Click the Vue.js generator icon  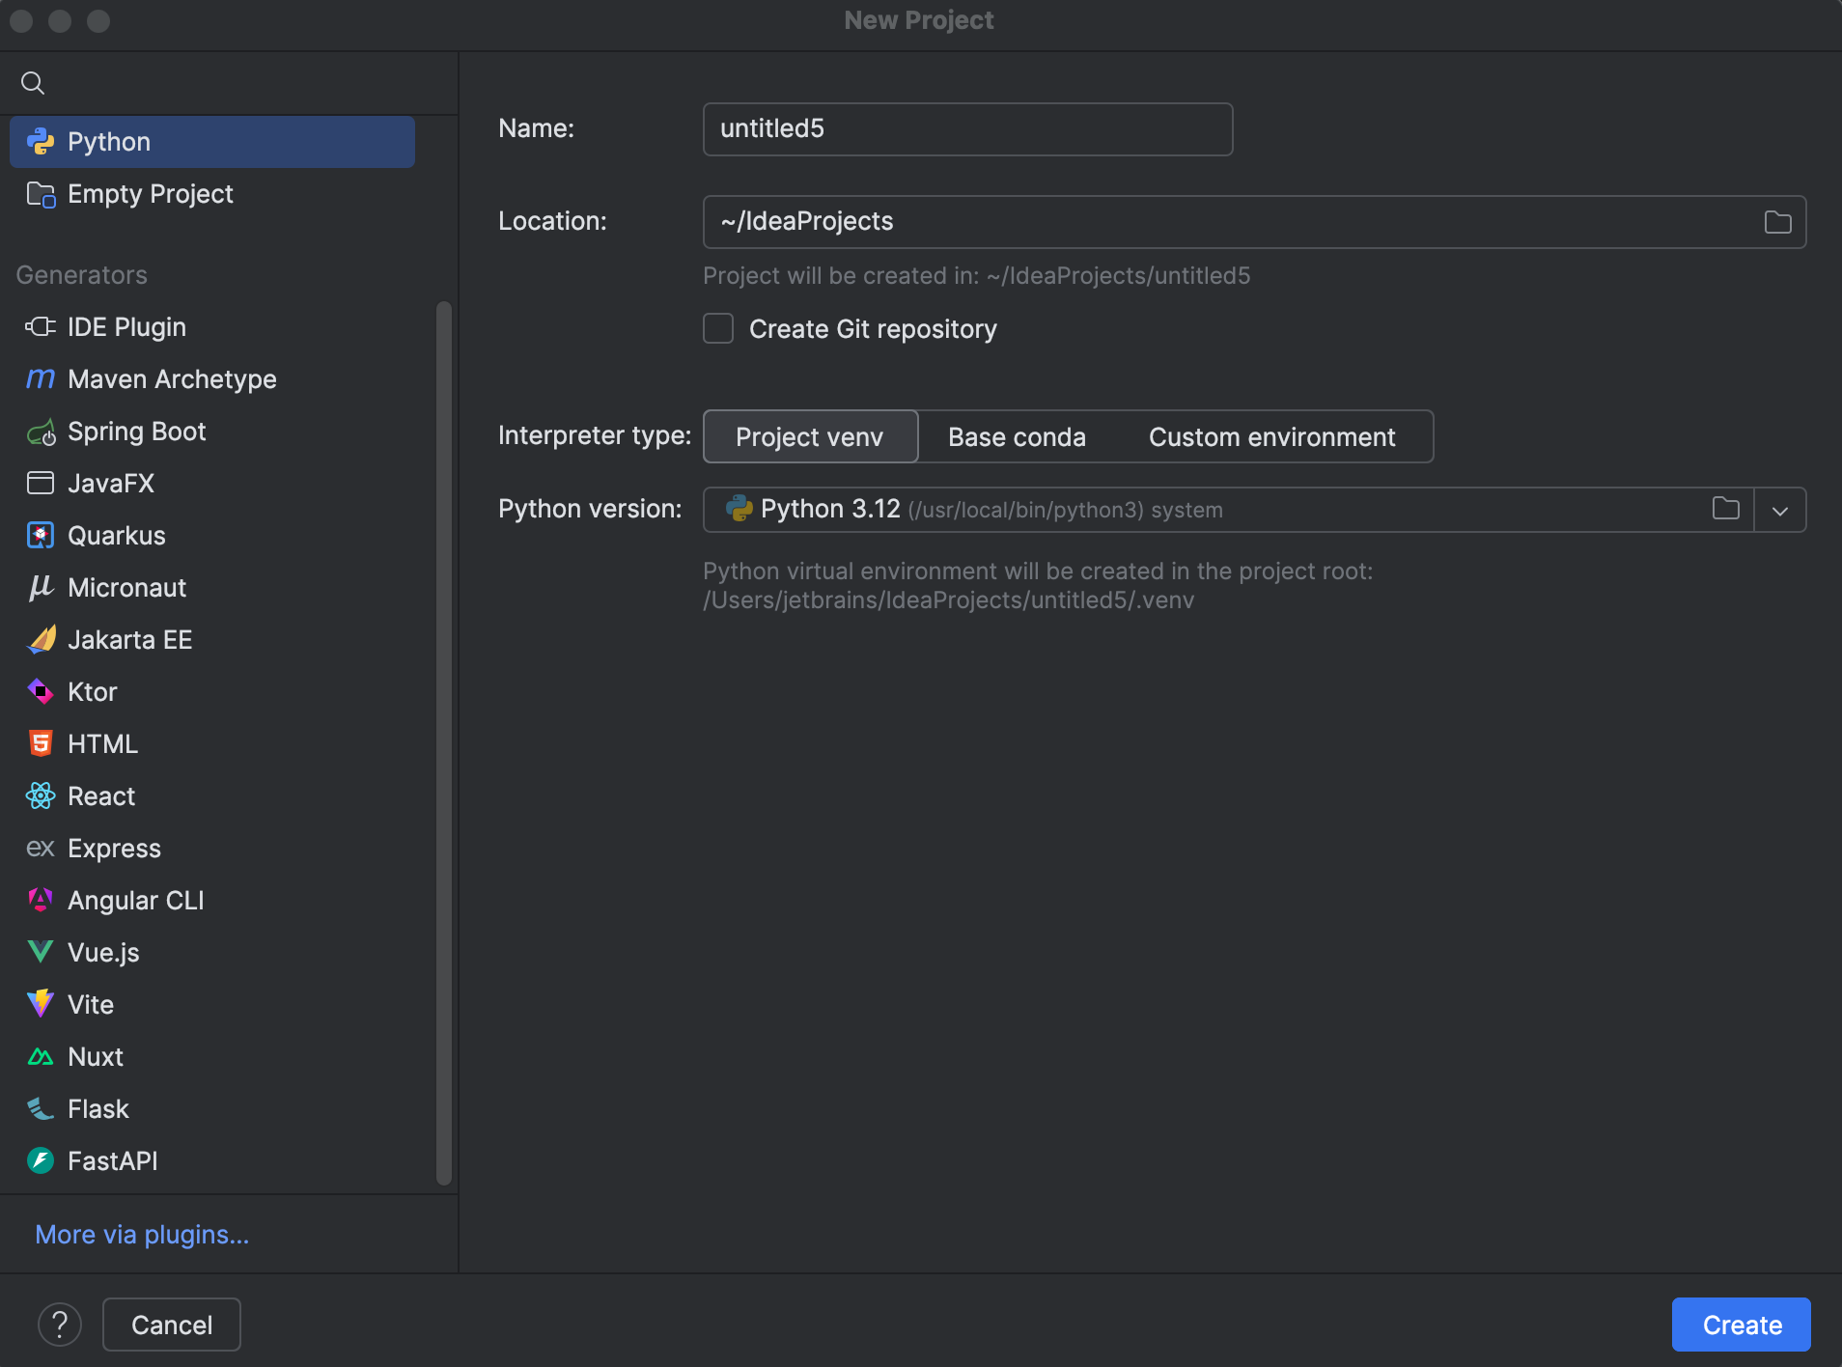pyautogui.click(x=40, y=952)
